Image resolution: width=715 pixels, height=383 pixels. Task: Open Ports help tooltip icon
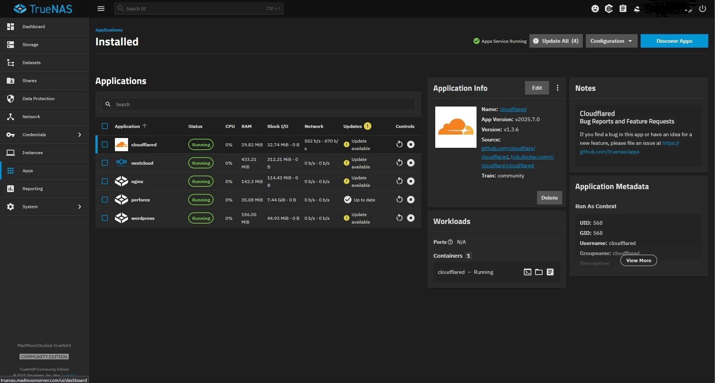(x=450, y=242)
